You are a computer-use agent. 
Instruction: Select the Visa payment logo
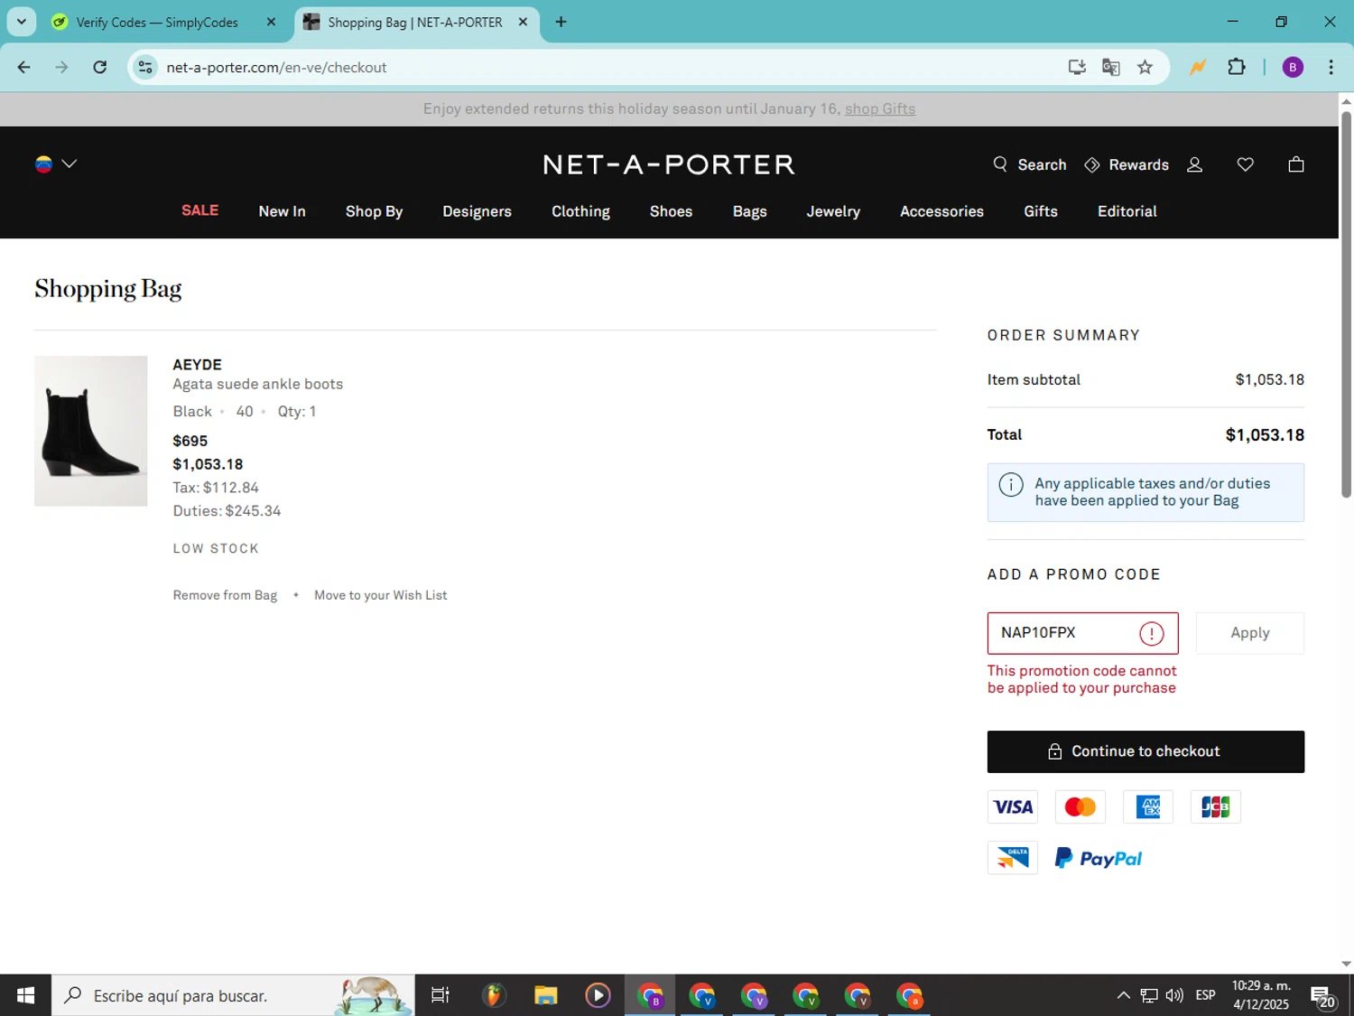pos(1013,806)
